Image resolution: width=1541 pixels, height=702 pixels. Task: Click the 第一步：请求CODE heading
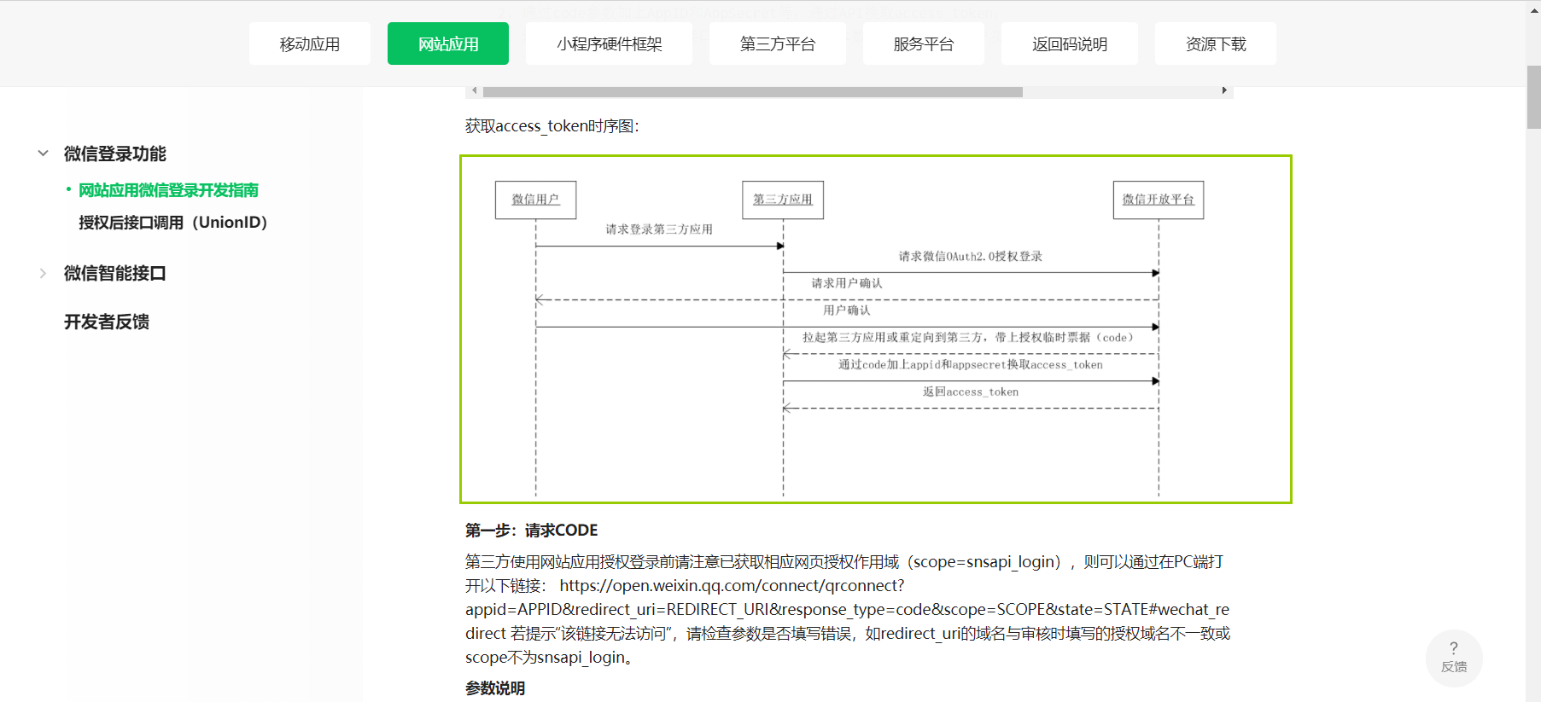pyautogui.click(x=532, y=531)
